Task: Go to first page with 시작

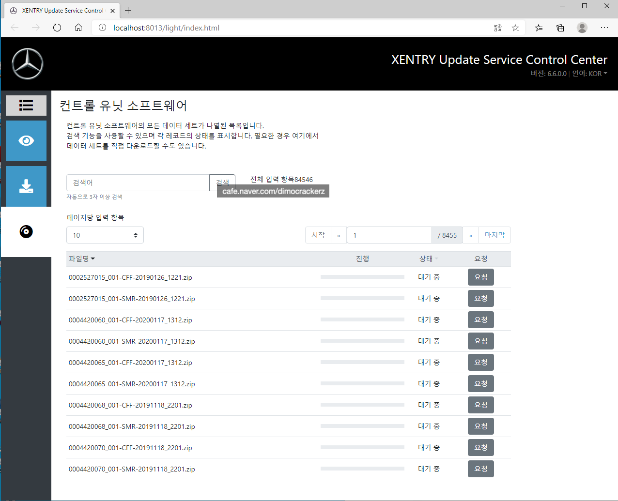Action: coord(318,235)
